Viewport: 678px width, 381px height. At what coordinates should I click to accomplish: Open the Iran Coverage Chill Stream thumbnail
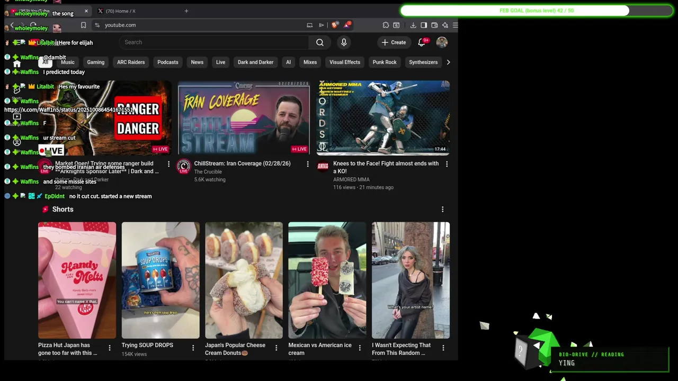click(x=244, y=118)
